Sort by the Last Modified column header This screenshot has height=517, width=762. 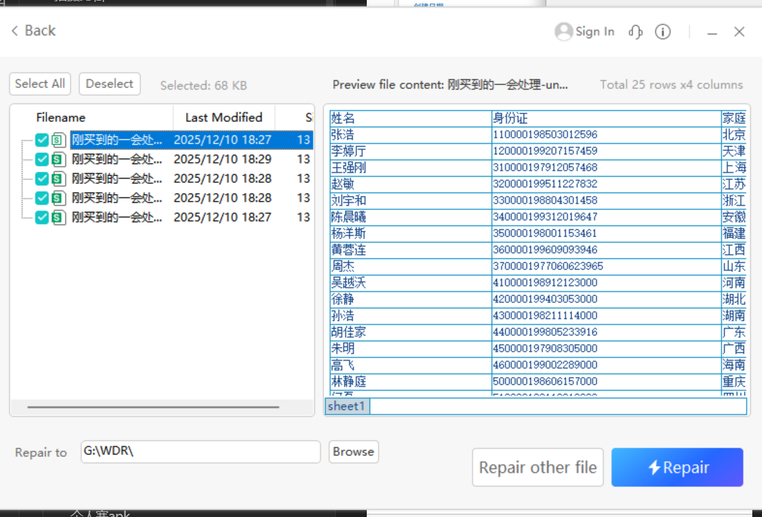(x=223, y=117)
